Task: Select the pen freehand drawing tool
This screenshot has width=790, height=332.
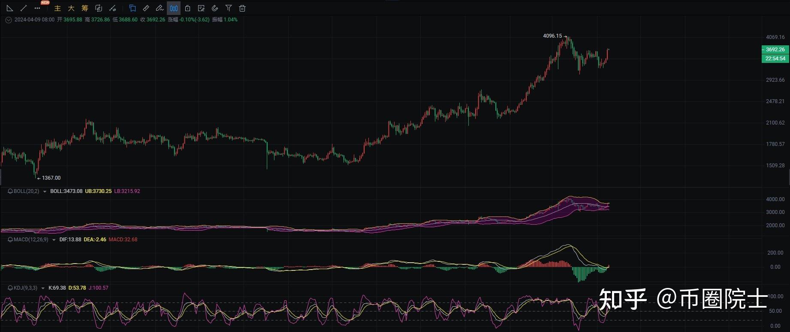Action: pos(160,8)
